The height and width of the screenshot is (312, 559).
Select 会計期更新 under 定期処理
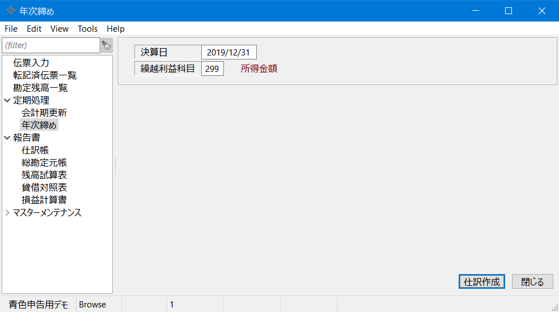click(44, 113)
